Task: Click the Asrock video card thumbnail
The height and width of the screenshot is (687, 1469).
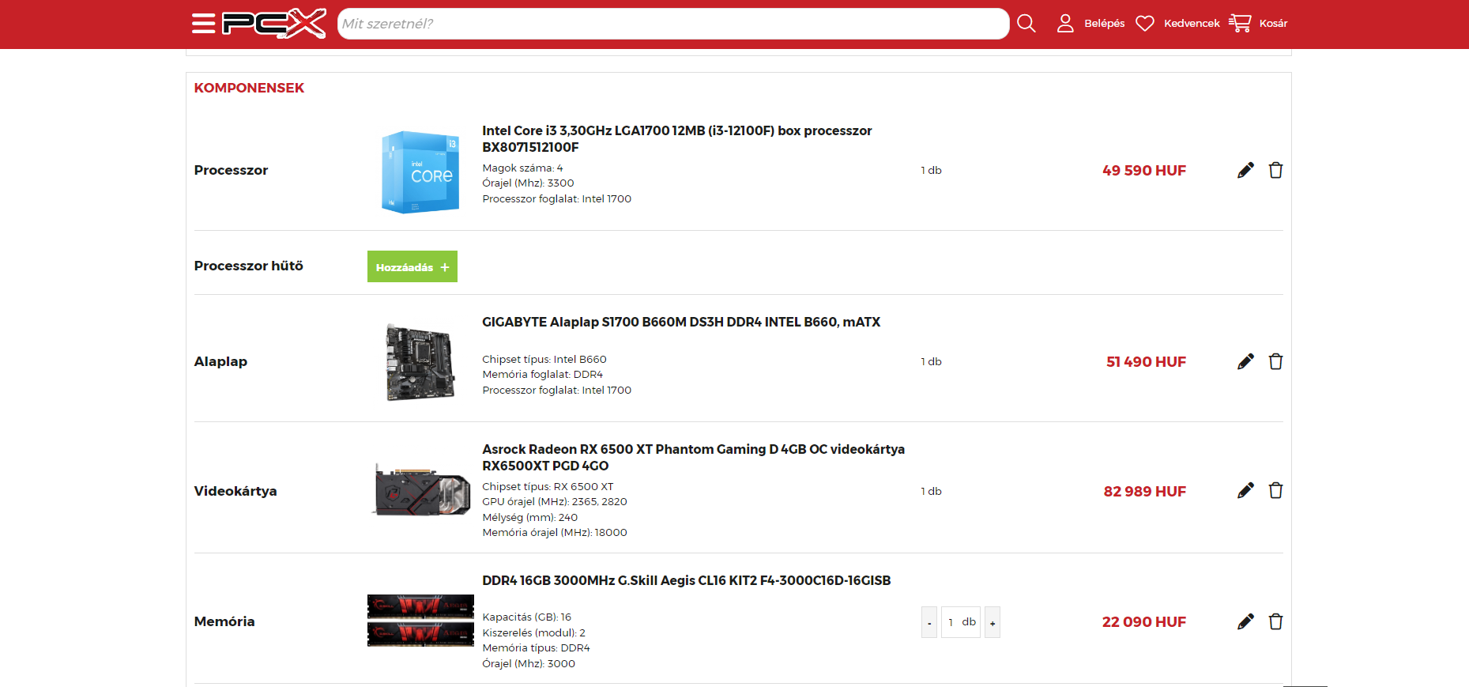Action: click(x=421, y=490)
